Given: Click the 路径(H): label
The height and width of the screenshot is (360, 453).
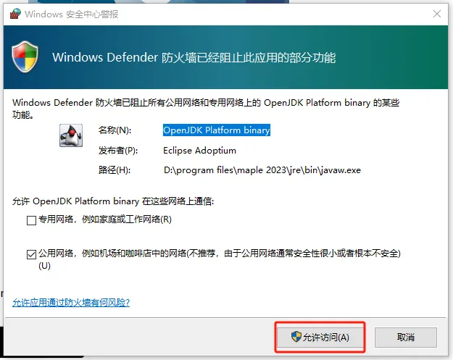Looking at the screenshot, I should tap(115, 170).
